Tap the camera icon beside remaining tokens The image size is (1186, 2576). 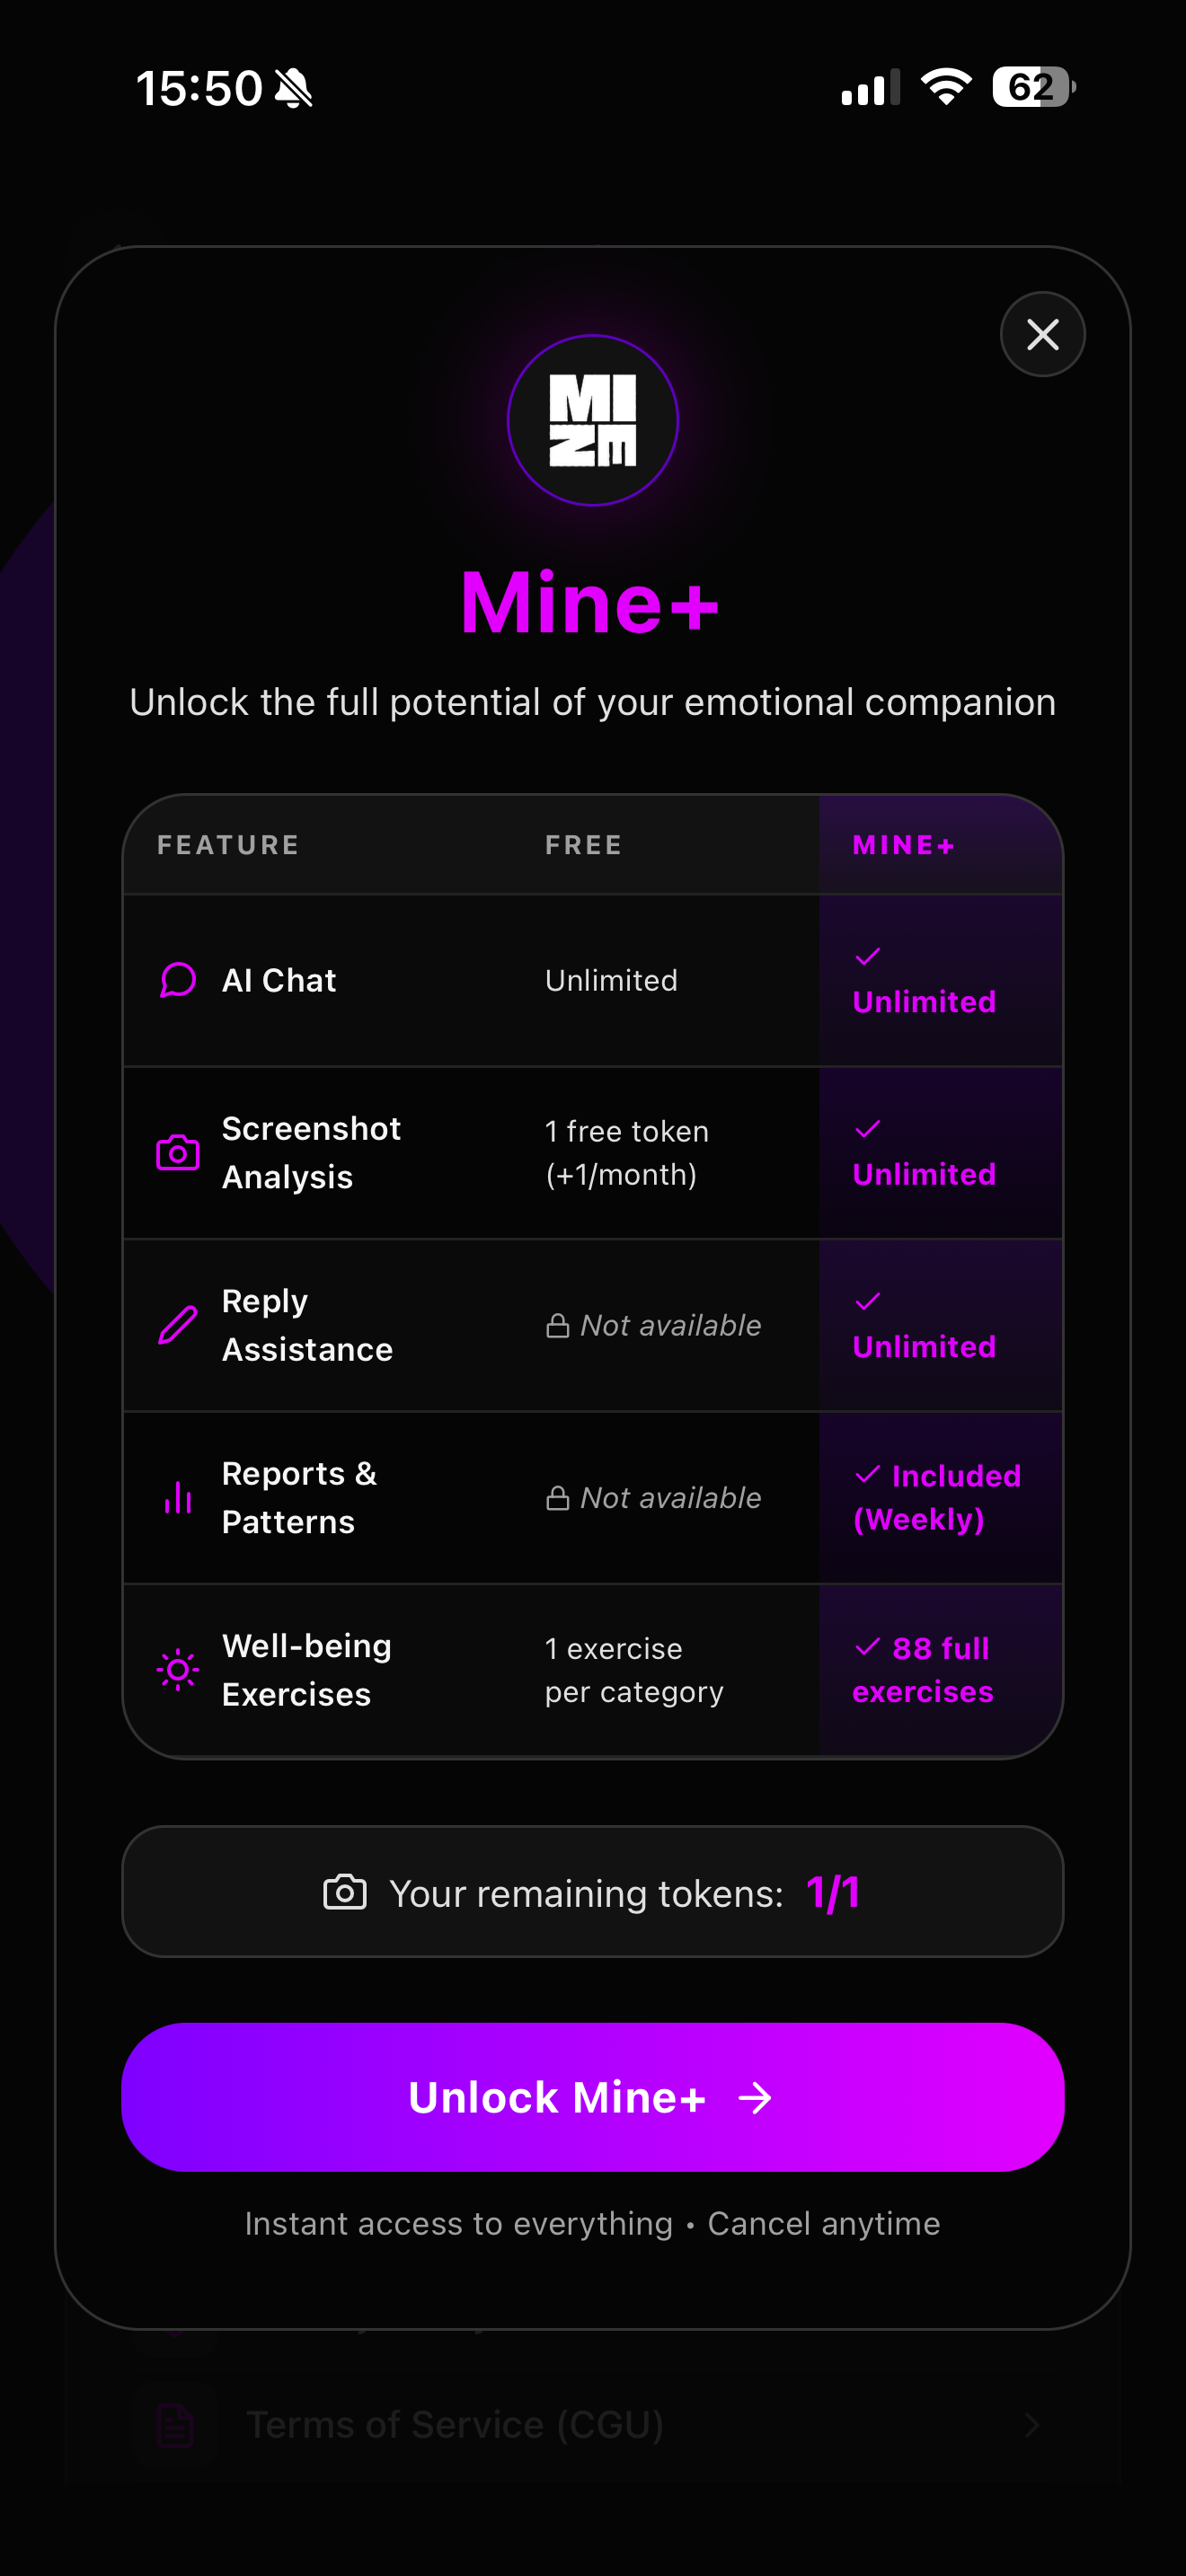345,1892
